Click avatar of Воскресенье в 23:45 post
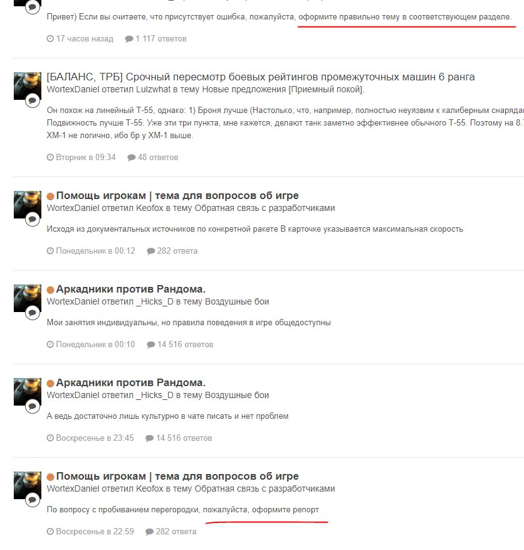Image resolution: width=524 pixels, height=550 pixels. pyautogui.click(x=28, y=391)
